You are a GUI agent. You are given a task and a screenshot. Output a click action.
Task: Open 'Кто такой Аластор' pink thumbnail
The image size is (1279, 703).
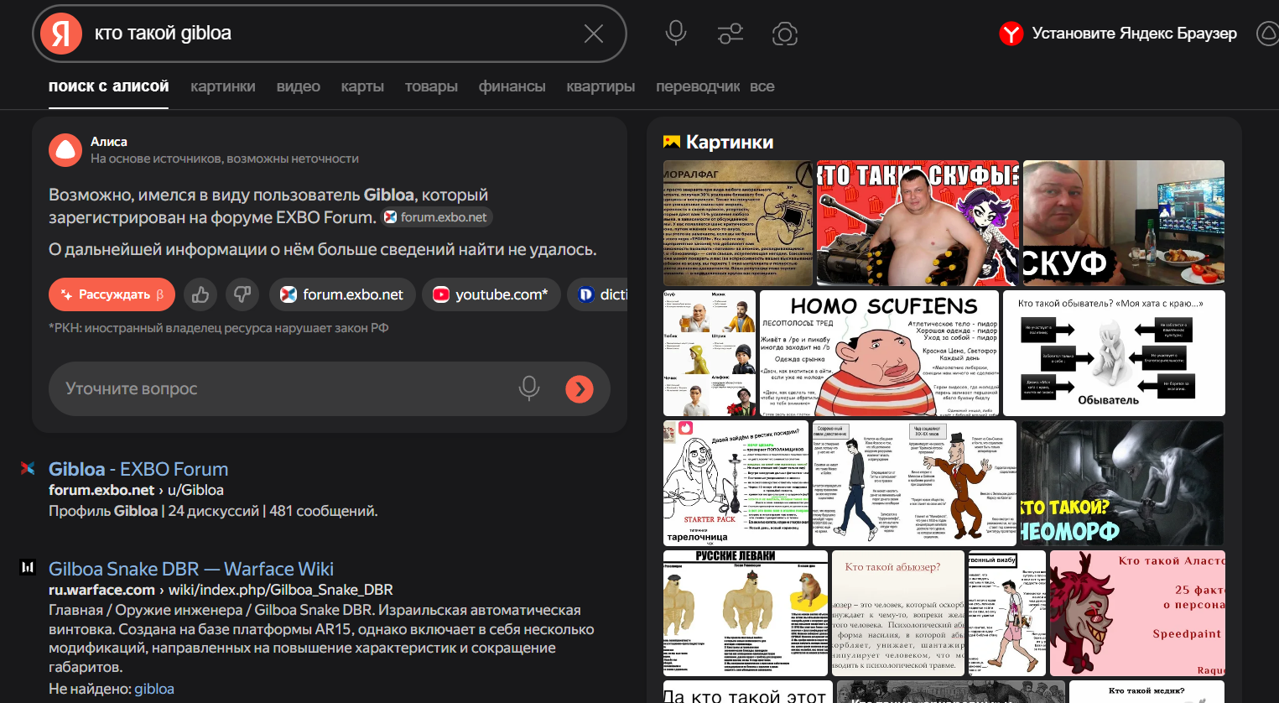(1137, 613)
